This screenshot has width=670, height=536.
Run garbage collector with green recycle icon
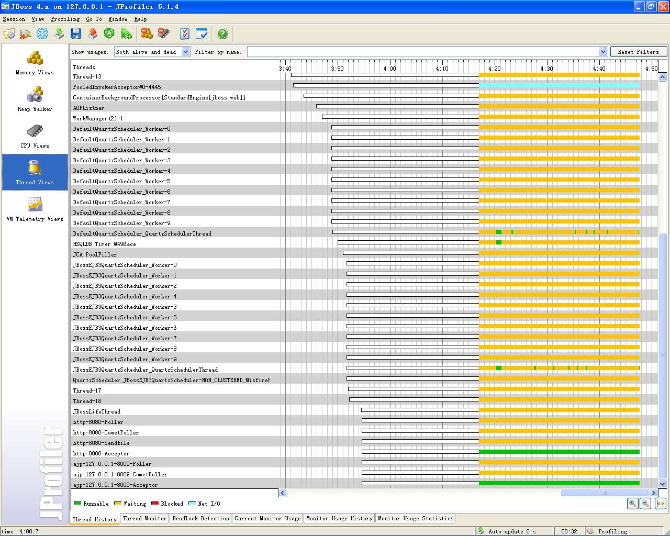click(x=109, y=34)
